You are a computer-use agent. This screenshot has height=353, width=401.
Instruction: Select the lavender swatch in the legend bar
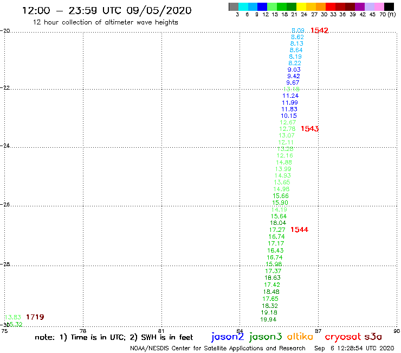tap(369, 7)
